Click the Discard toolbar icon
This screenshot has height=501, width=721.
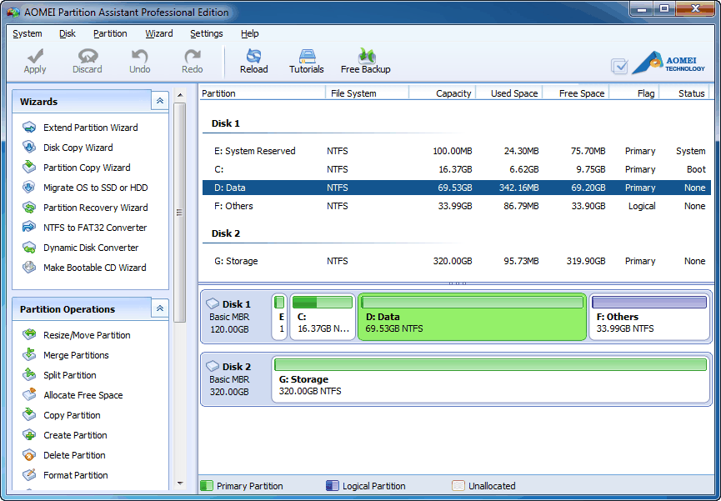click(x=87, y=59)
